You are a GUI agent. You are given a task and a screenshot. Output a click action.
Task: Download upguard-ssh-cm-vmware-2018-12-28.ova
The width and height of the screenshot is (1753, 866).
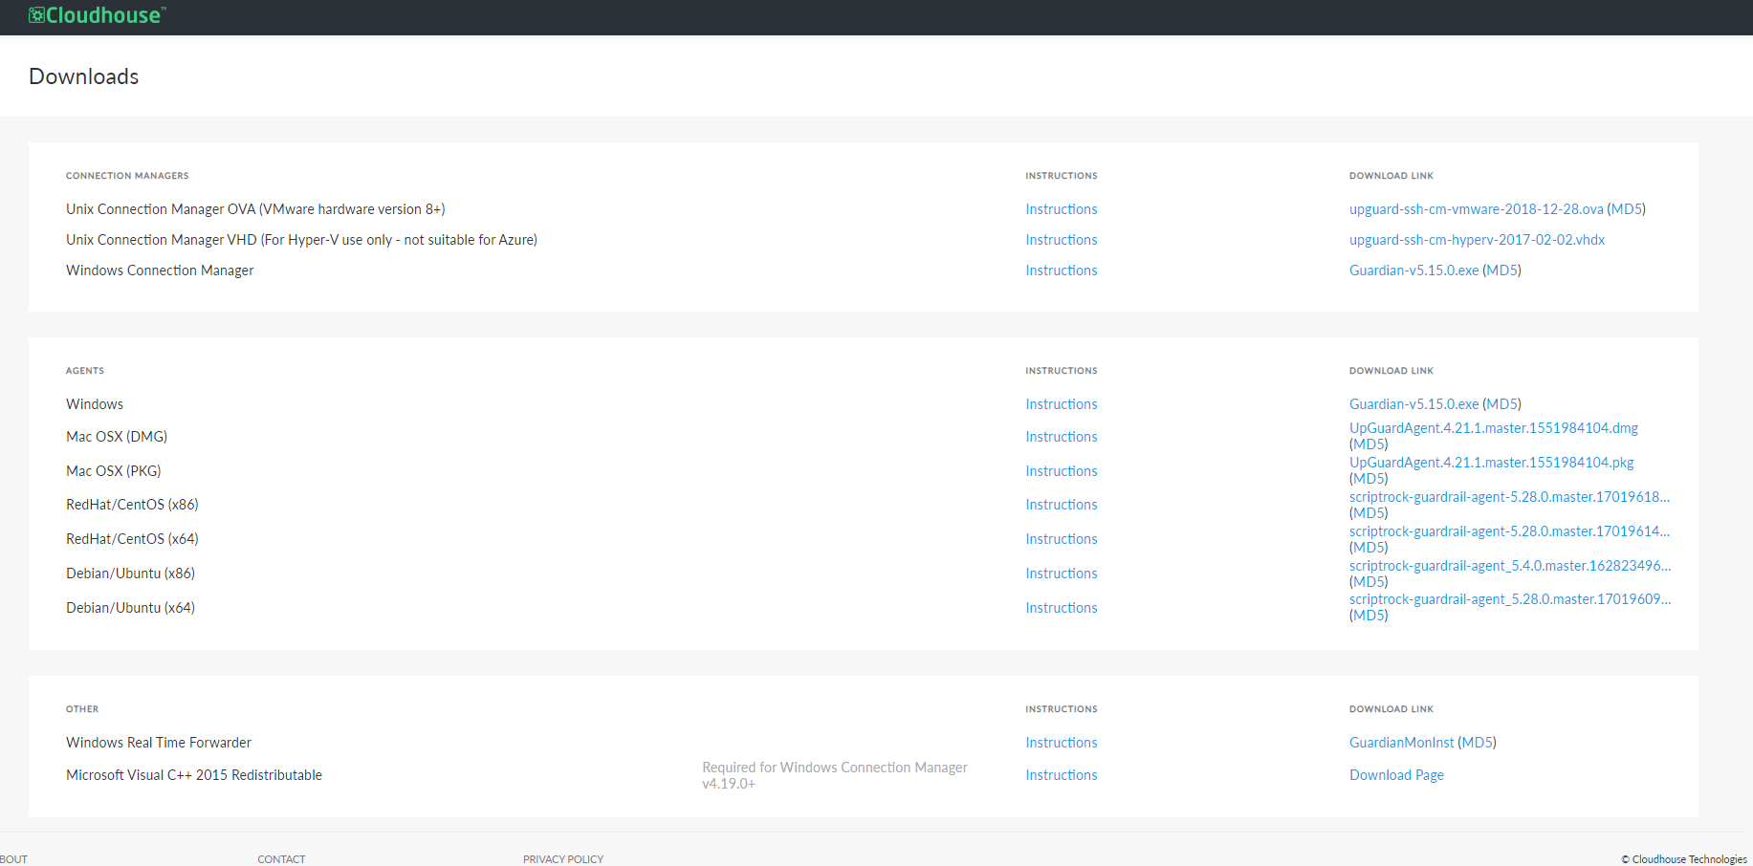click(1476, 209)
